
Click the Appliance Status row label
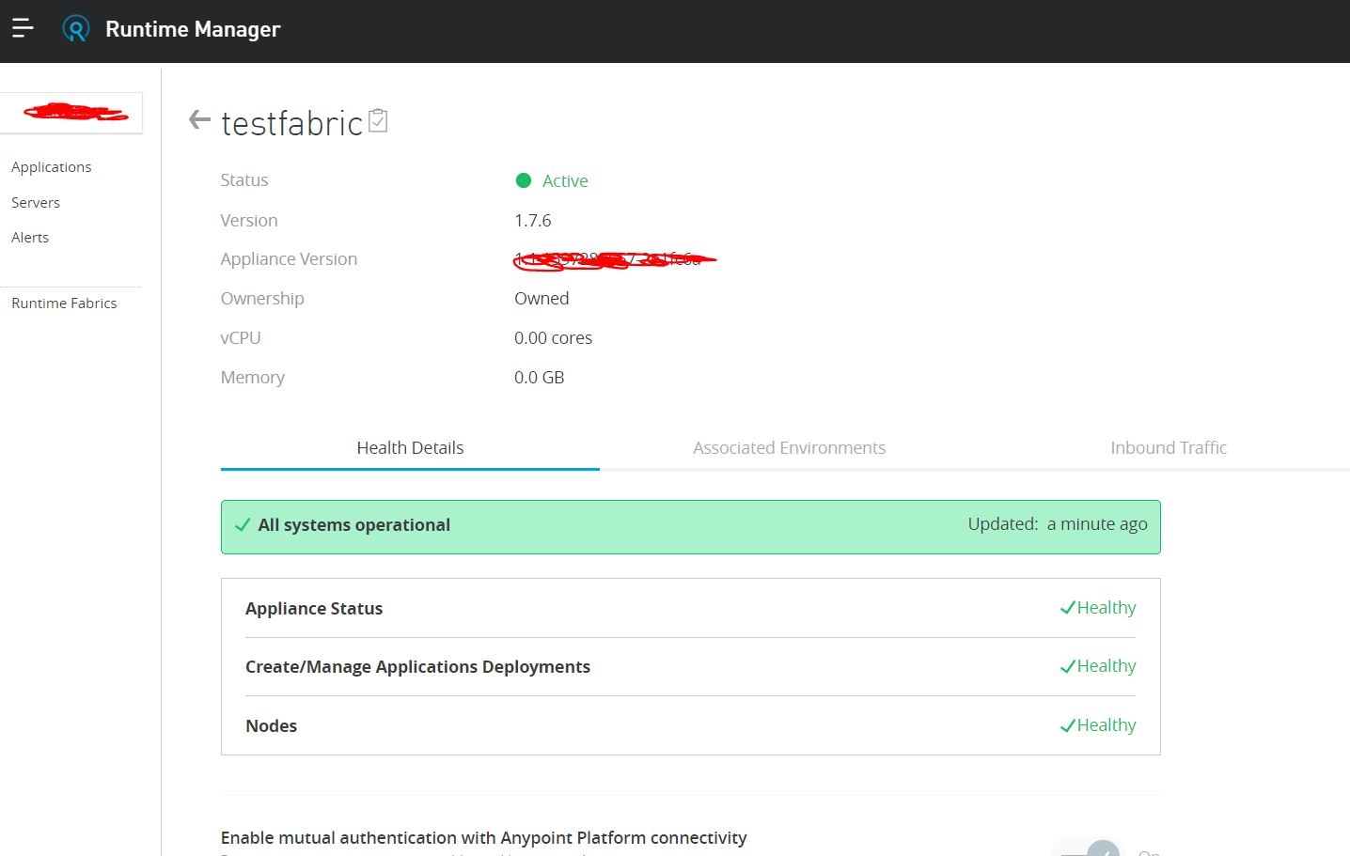[x=314, y=609]
